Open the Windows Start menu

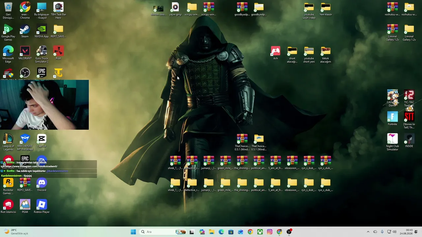tap(133, 232)
